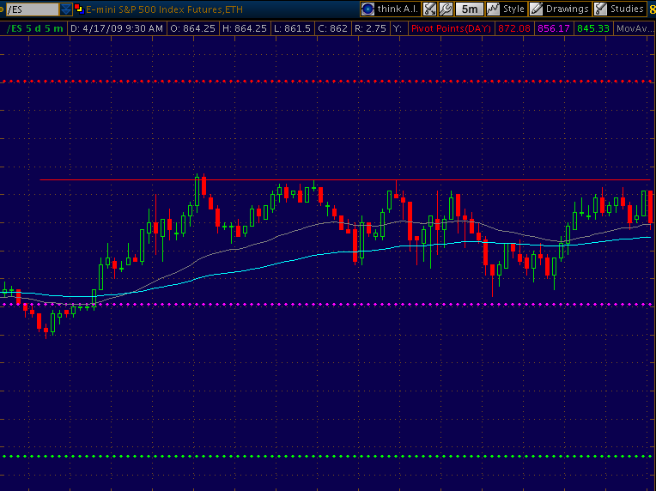Image resolution: width=656 pixels, height=491 pixels.
Task: Click the Pivot Points(DAY) study label
Action: [x=451, y=28]
